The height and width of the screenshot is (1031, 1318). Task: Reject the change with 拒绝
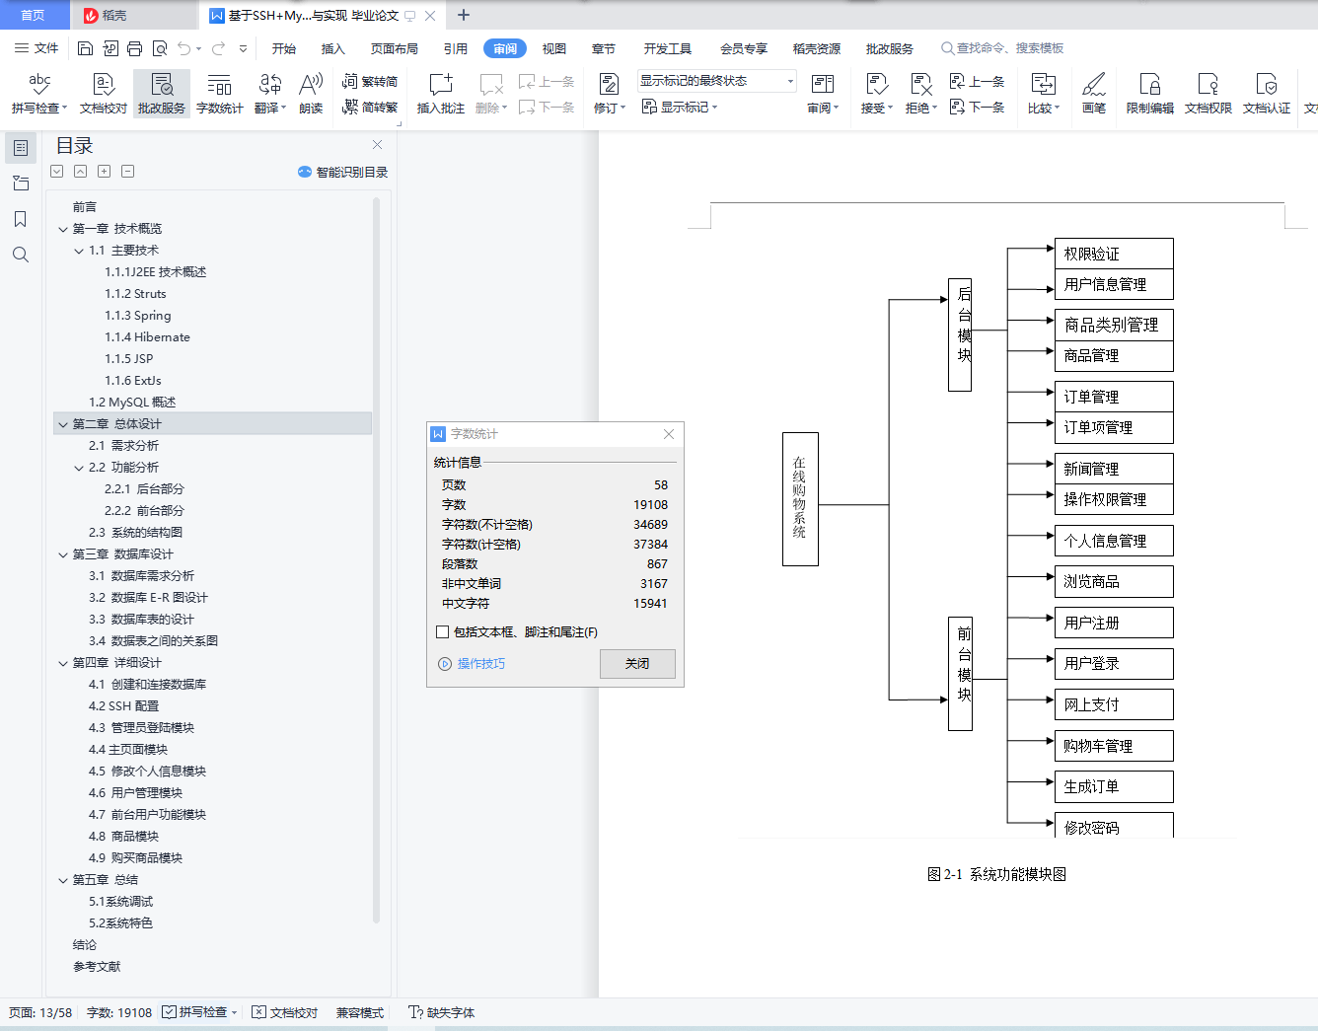coord(921,94)
